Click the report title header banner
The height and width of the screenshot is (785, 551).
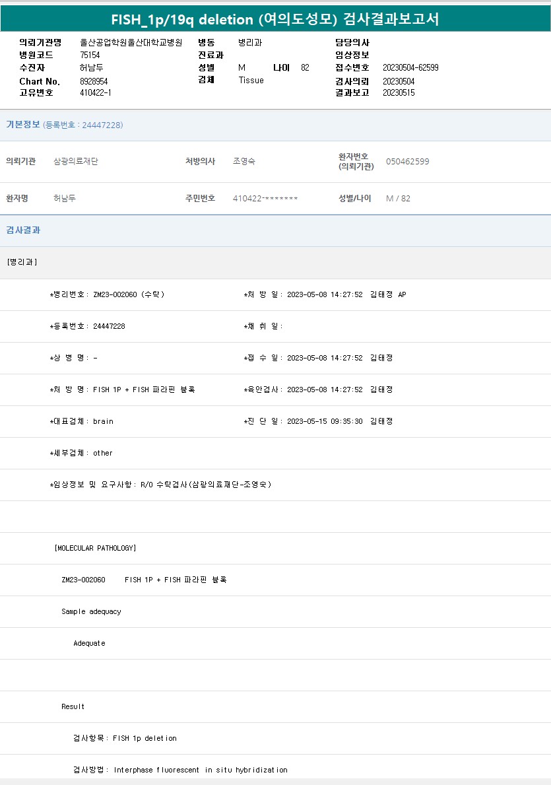[275, 19]
